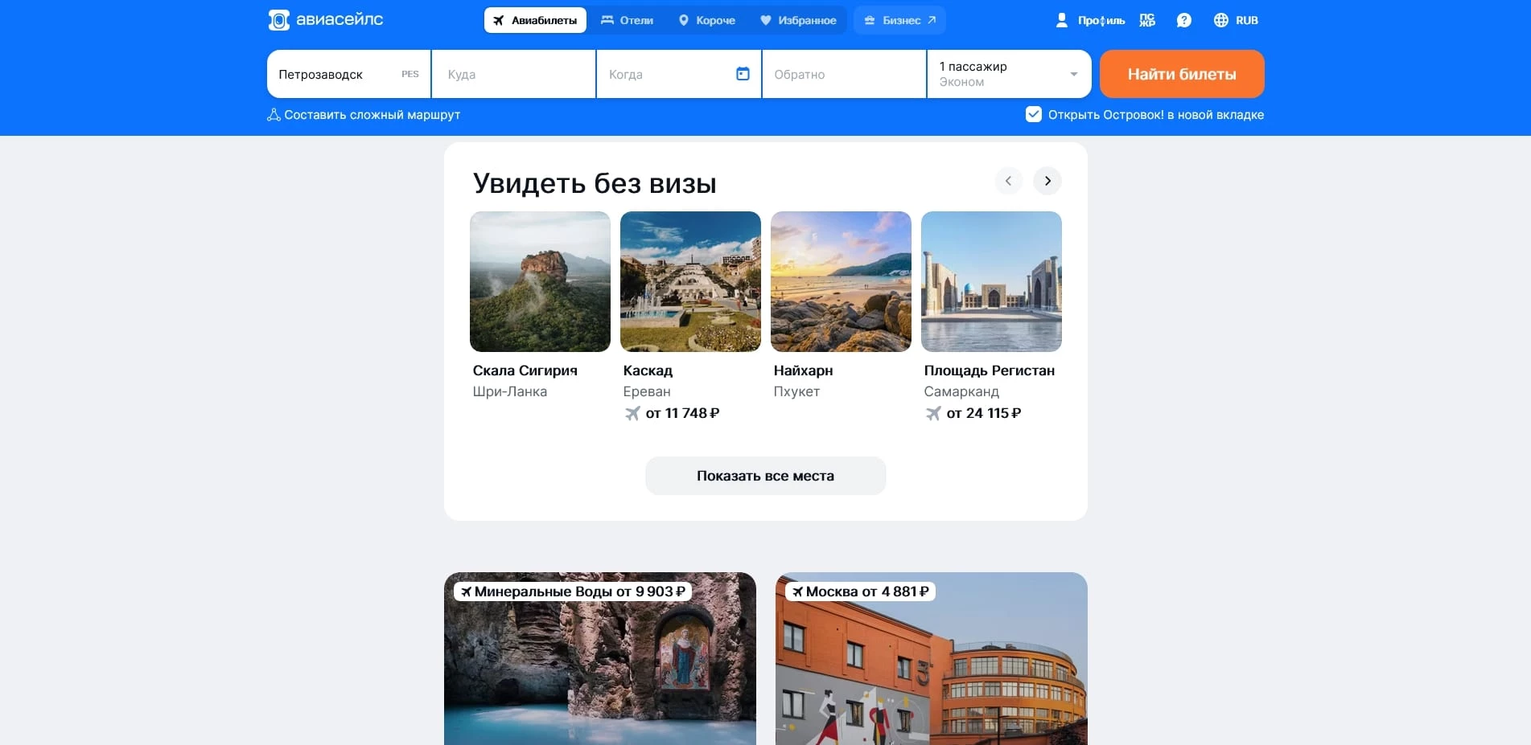This screenshot has height=745, width=1531.
Task: Click the airplane icon on Авиабилеты tab
Action: pos(499,20)
